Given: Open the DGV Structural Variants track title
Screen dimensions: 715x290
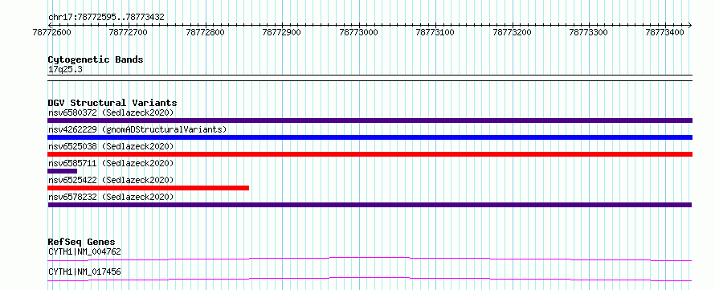Looking at the screenshot, I should pyautogui.click(x=112, y=103).
